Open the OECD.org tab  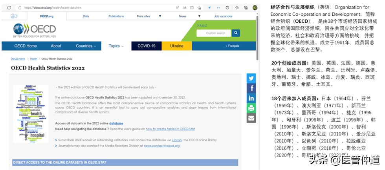tap(47, 16)
